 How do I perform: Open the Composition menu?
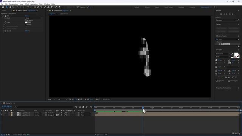pos(14,4)
